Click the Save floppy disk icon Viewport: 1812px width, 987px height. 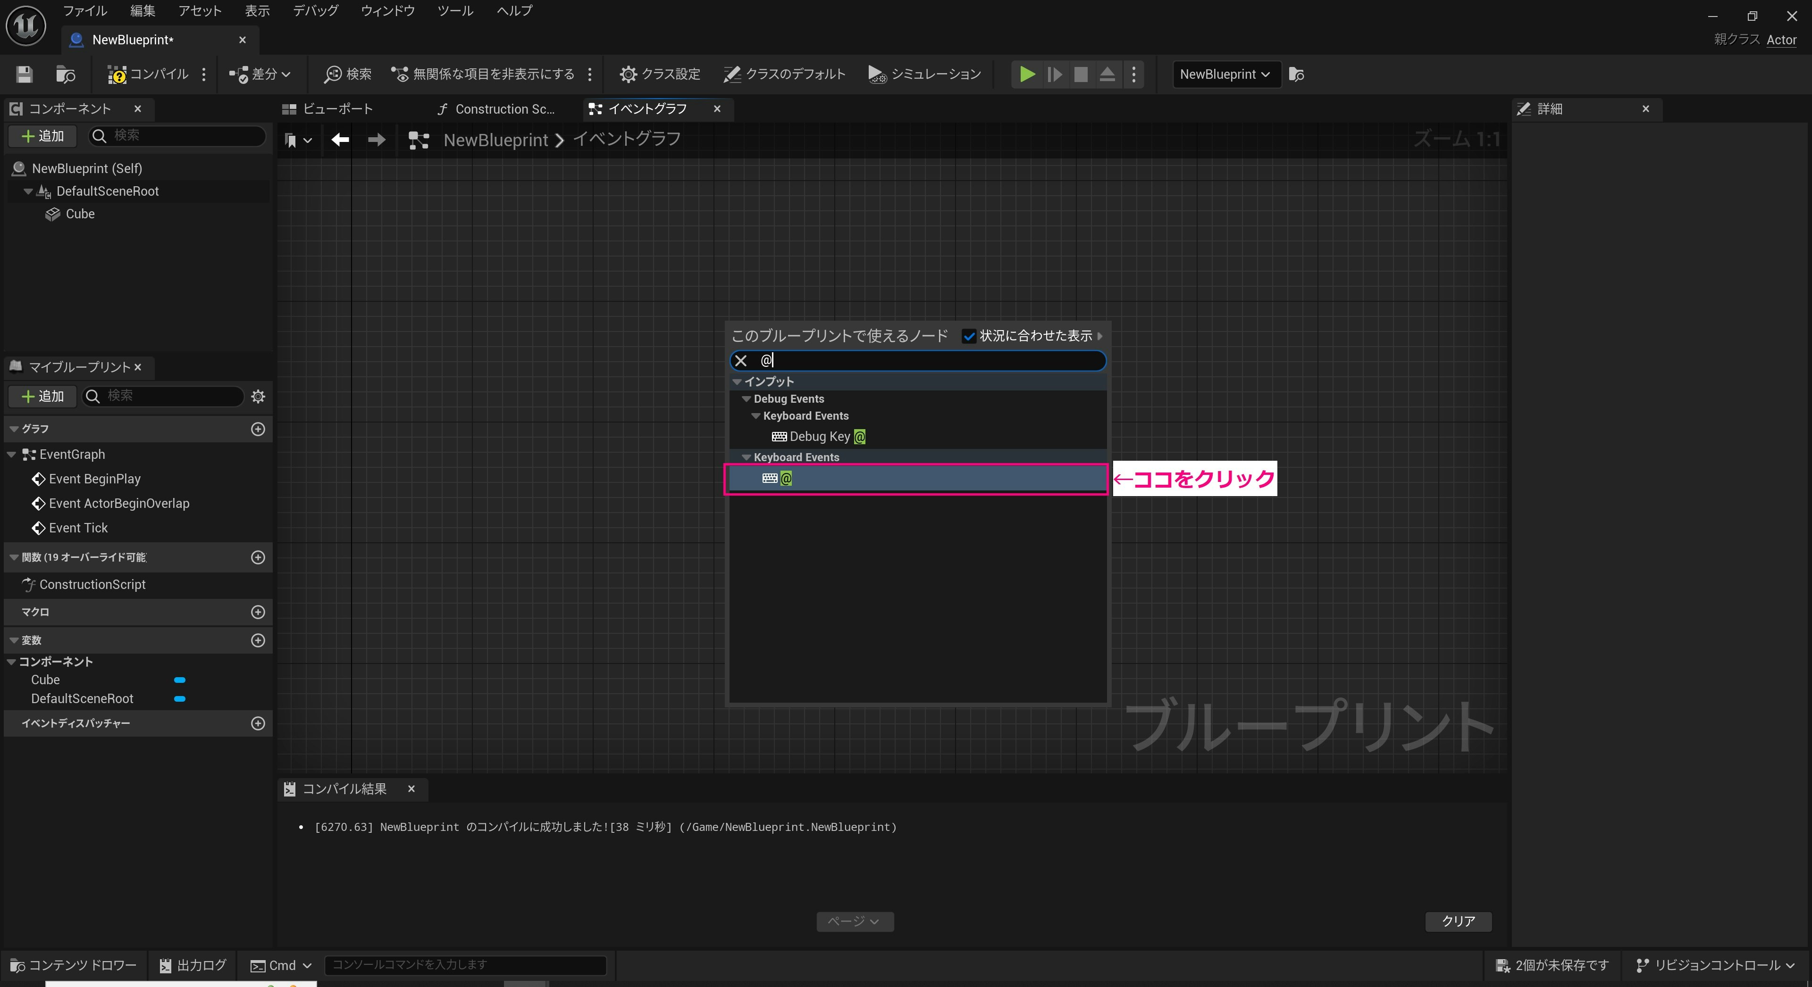pos(25,75)
